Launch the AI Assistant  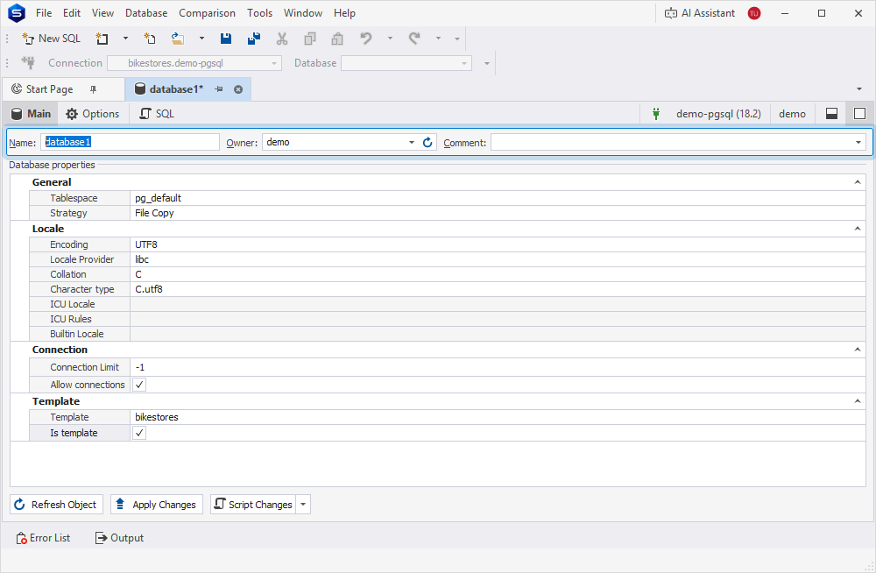coord(699,13)
